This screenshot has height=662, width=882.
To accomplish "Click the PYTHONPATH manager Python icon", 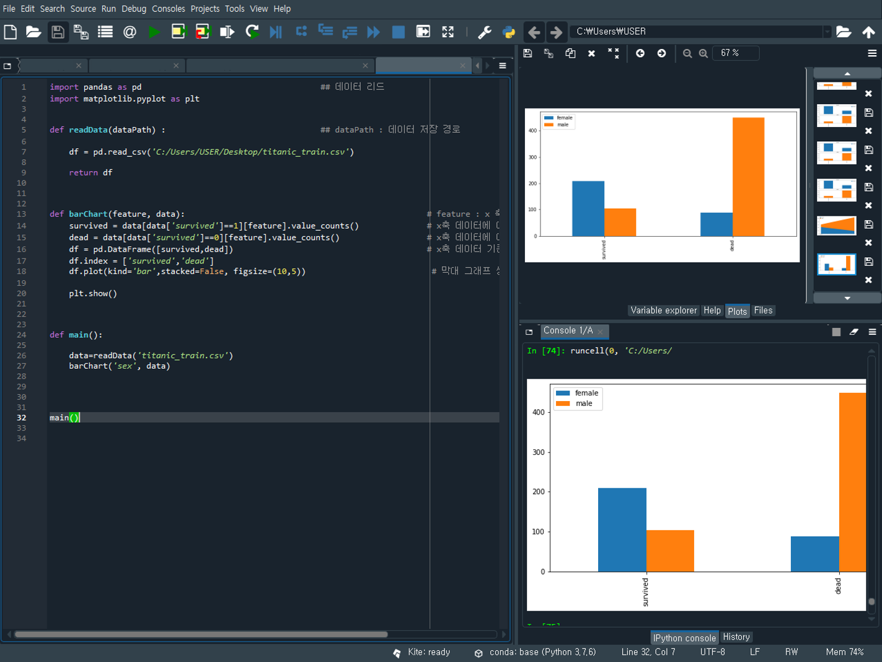I will coord(509,32).
